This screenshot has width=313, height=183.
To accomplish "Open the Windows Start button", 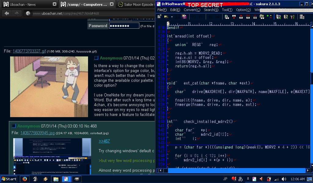I will point(9,179).
